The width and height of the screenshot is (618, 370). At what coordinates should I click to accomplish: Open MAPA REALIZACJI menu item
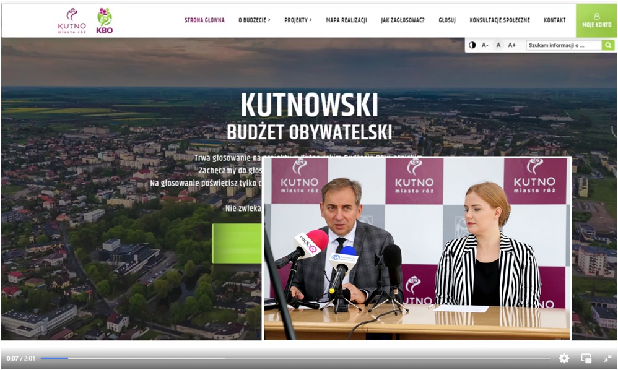click(x=346, y=20)
